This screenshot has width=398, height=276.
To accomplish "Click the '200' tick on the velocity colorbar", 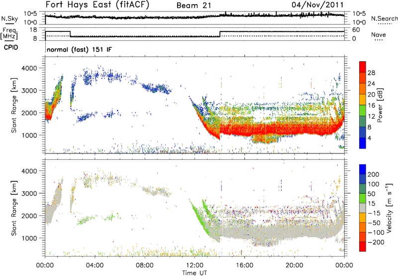I will click(x=374, y=174).
